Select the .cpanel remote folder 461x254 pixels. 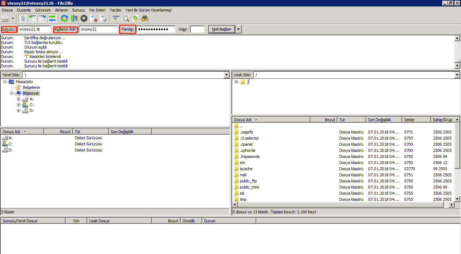[x=246, y=144]
